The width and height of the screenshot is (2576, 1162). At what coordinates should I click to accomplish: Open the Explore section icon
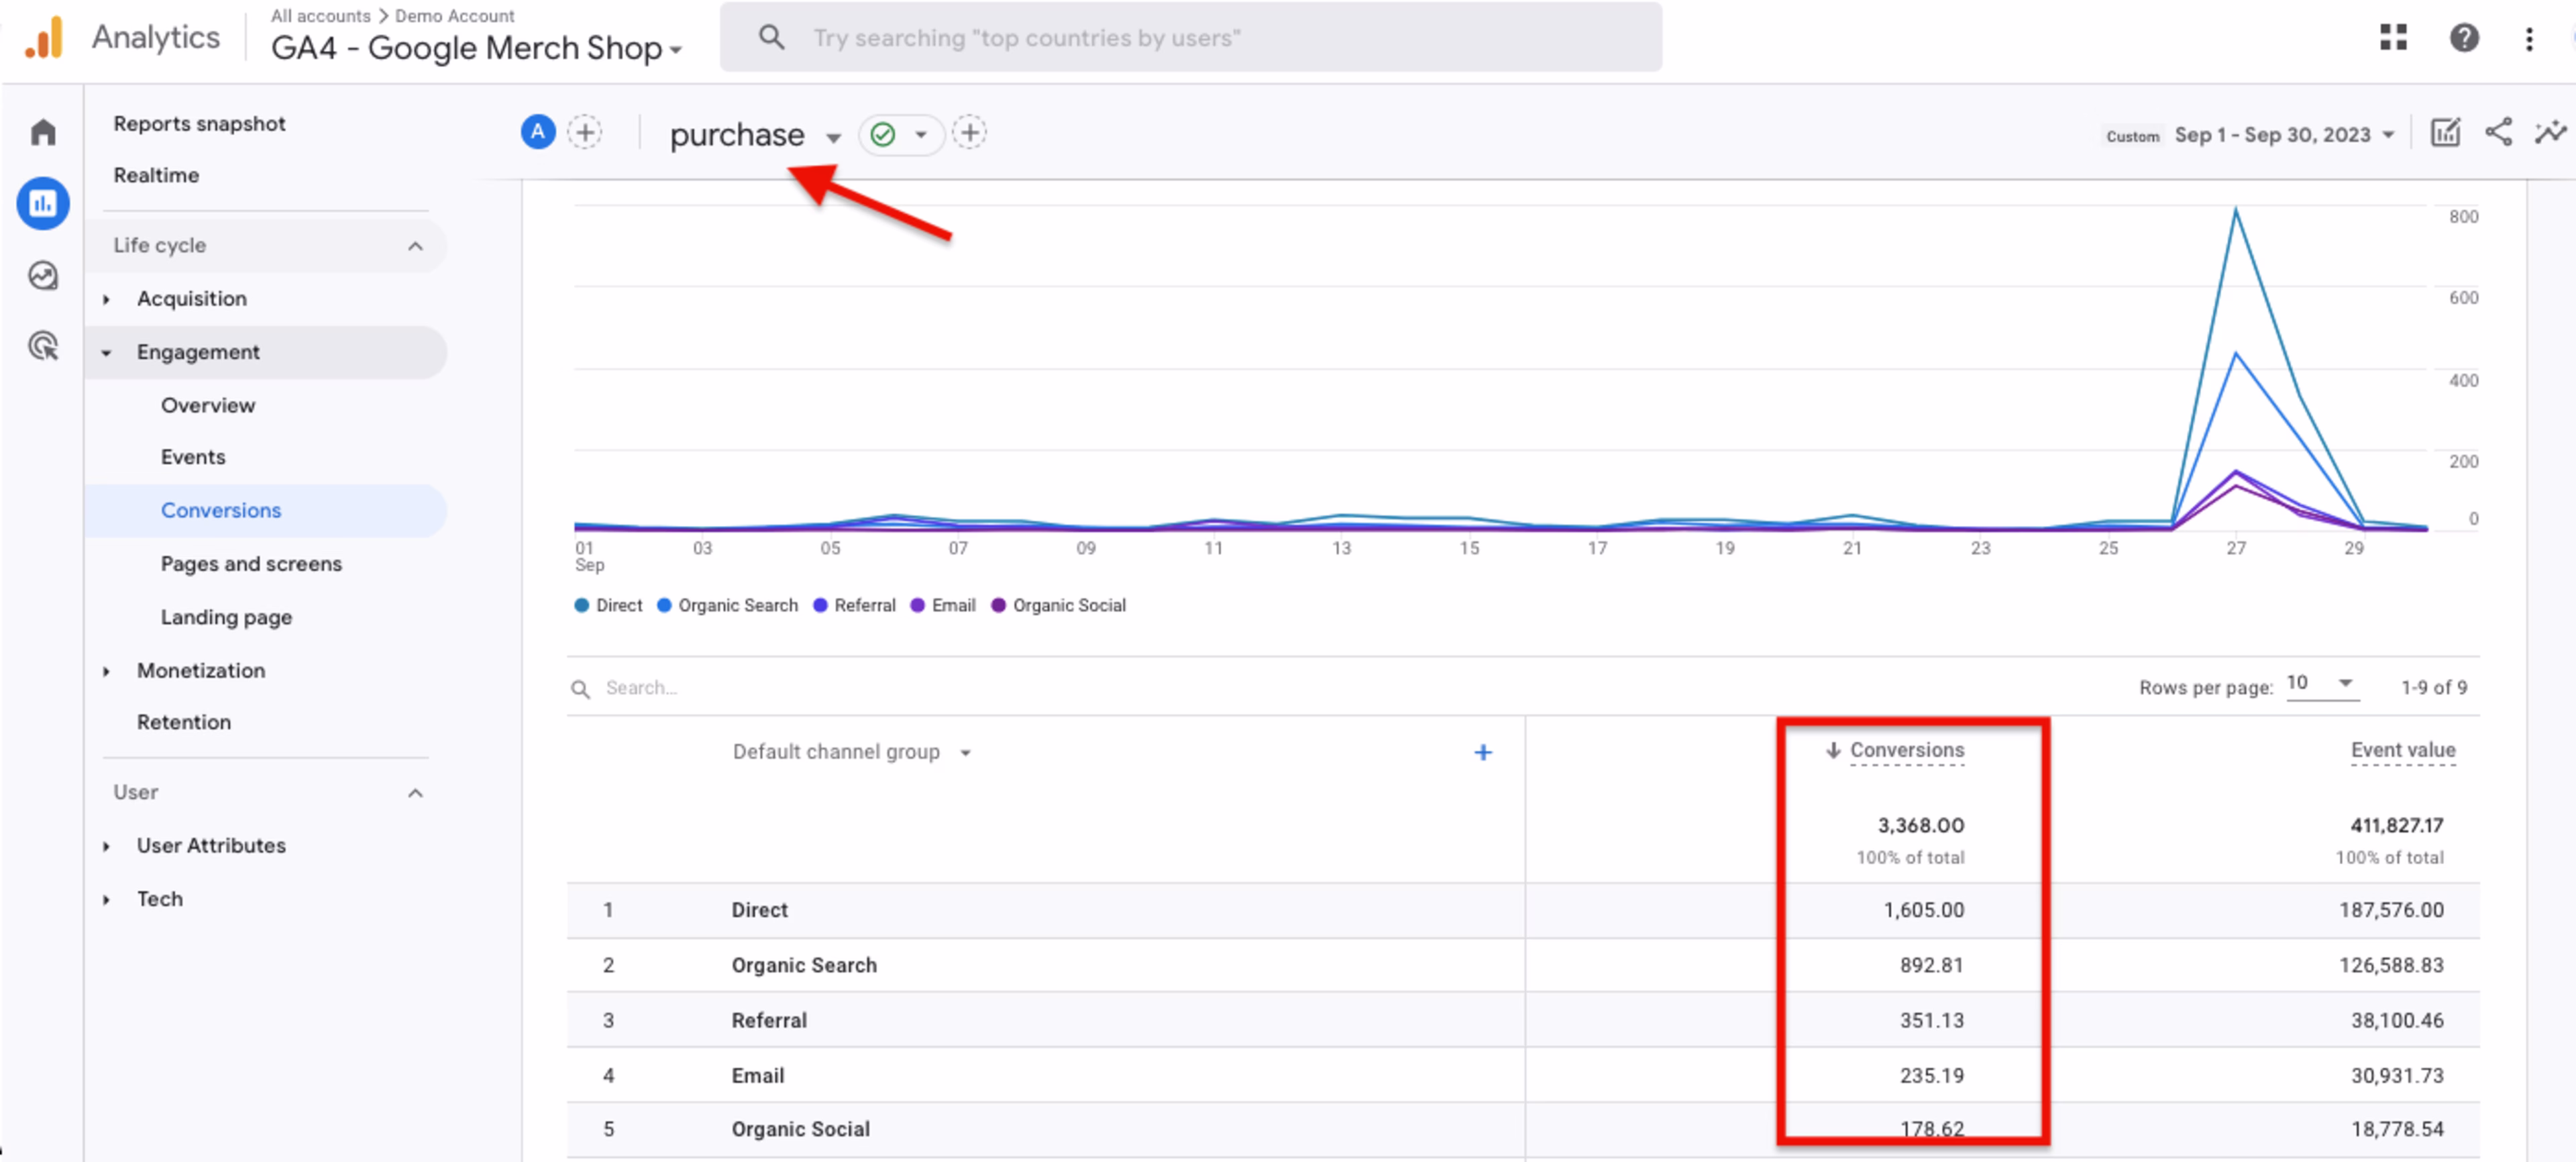point(43,276)
